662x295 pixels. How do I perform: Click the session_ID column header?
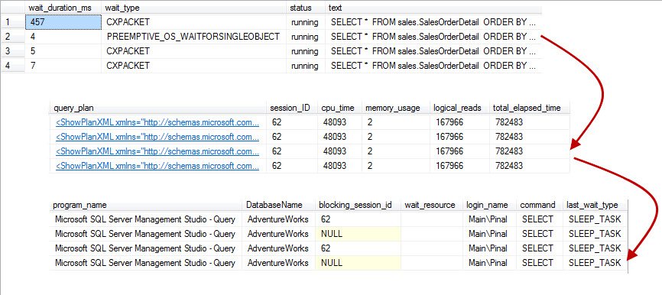click(x=292, y=108)
